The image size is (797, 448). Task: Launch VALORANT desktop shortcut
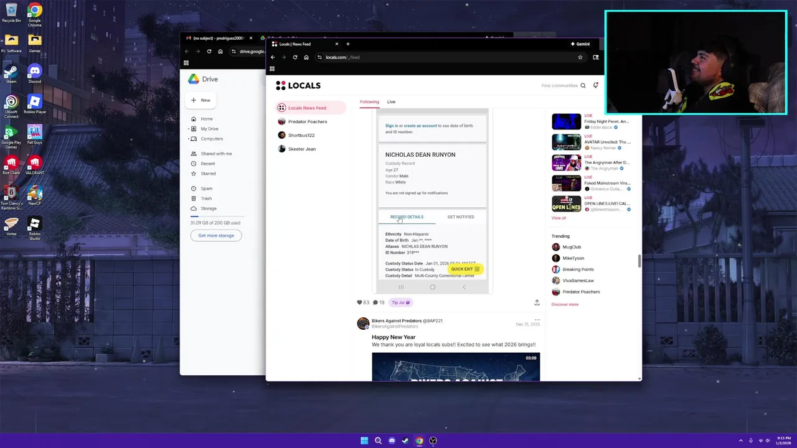(x=34, y=165)
